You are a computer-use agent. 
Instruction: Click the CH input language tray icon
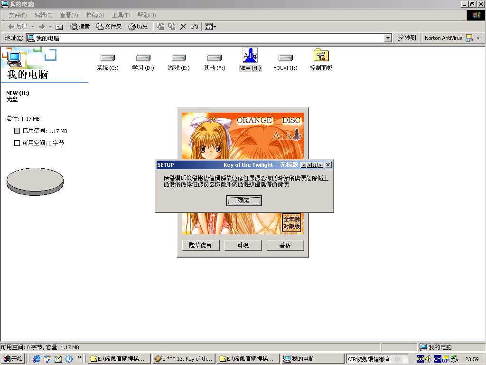437,359
